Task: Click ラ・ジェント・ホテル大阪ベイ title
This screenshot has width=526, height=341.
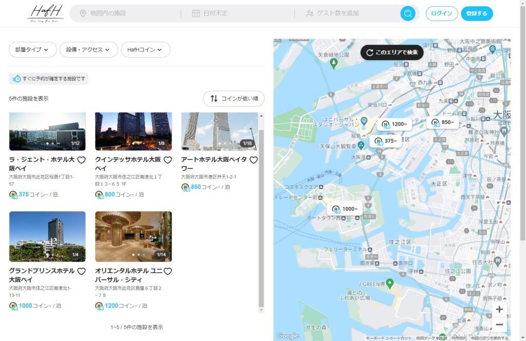Action: point(42,164)
